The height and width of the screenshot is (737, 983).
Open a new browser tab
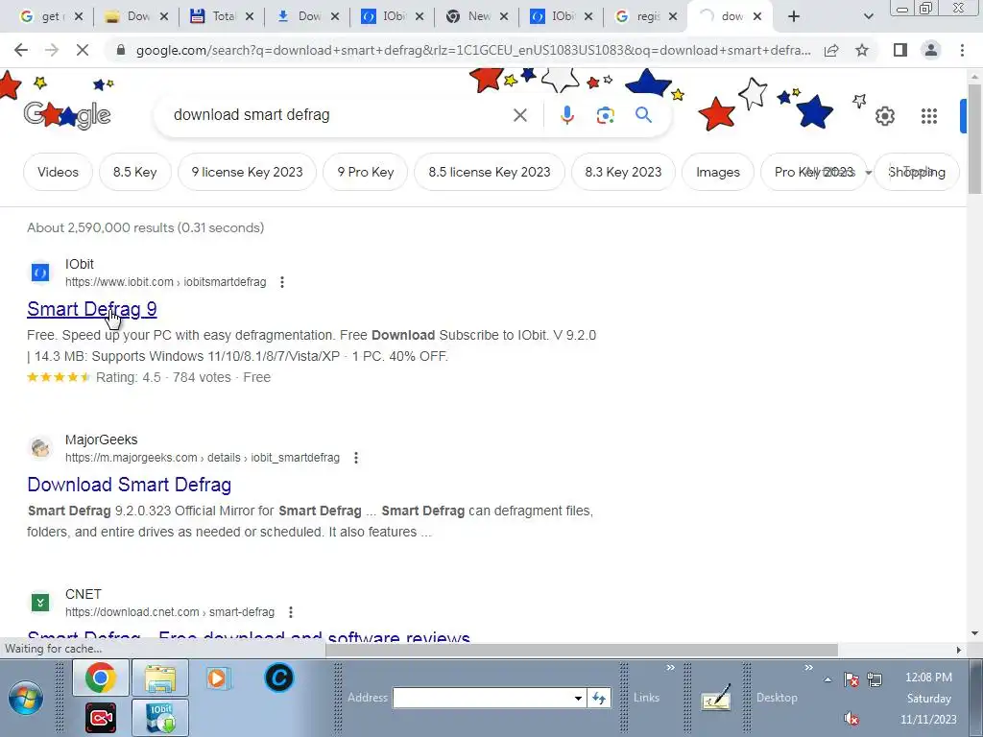(x=794, y=16)
